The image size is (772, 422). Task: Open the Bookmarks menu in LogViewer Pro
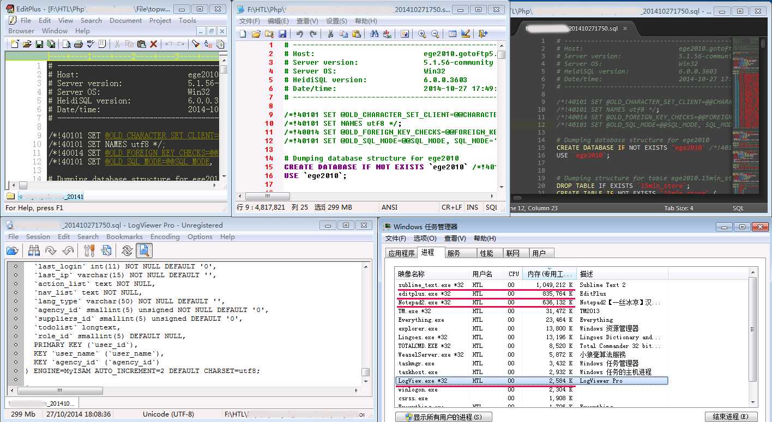(124, 236)
